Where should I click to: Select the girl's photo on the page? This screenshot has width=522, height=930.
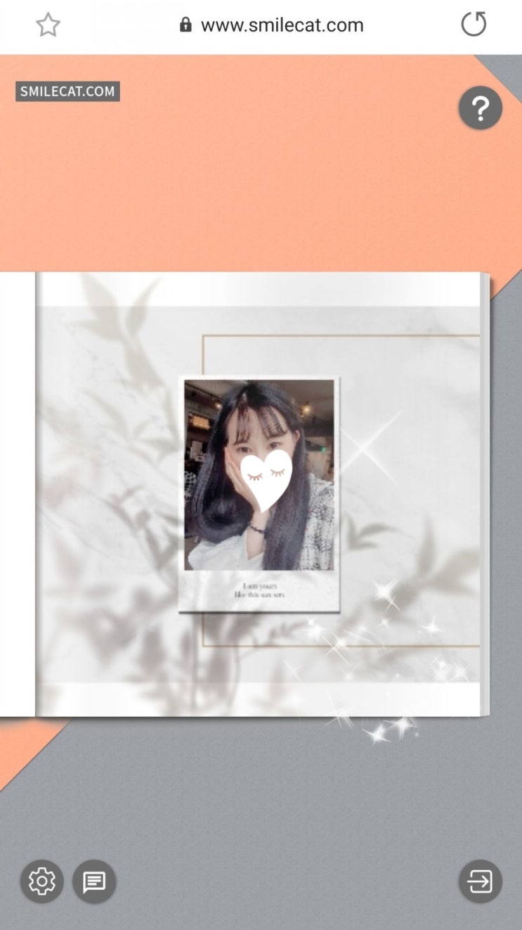pos(260,475)
